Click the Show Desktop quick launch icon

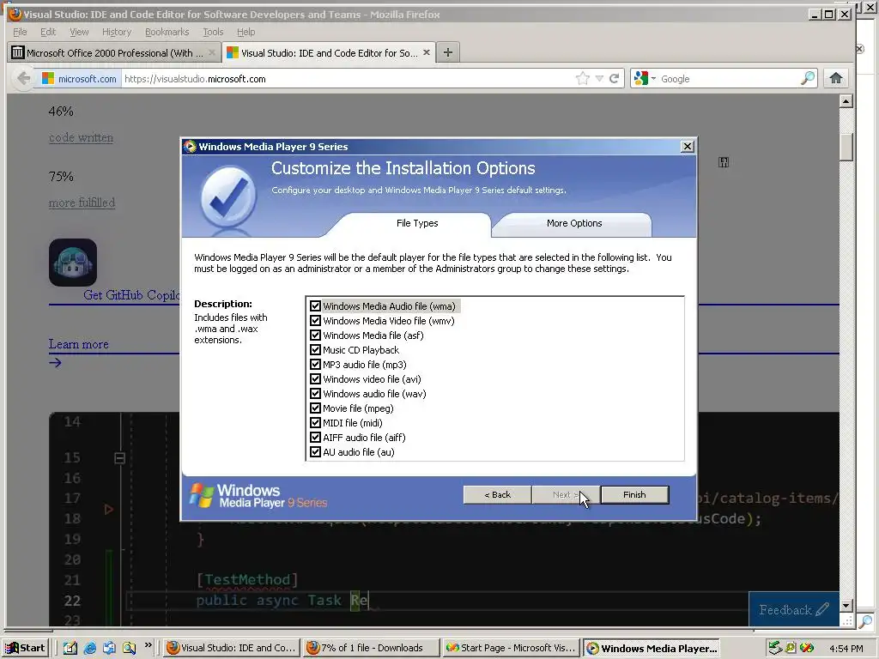(70, 648)
